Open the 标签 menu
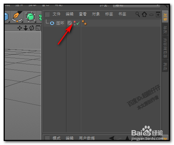Image resolution: width=174 pixels, height=145 pixels. (x=109, y=14)
